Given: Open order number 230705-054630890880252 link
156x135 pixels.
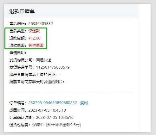Looking at the screenshot, I should [x=53, y=103].
